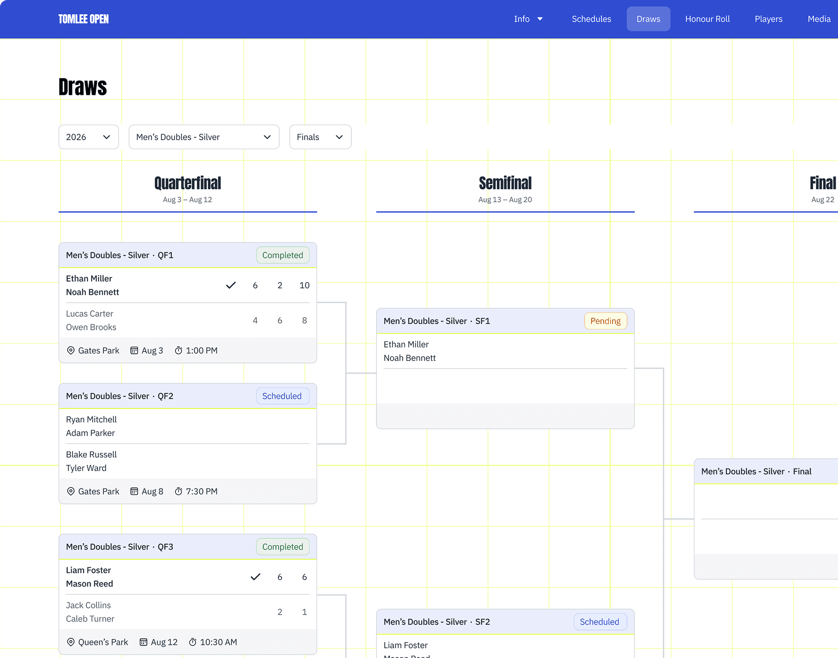
Task: Click Ryan Mitchell in QF2
Action: click(x=91, y=420)
